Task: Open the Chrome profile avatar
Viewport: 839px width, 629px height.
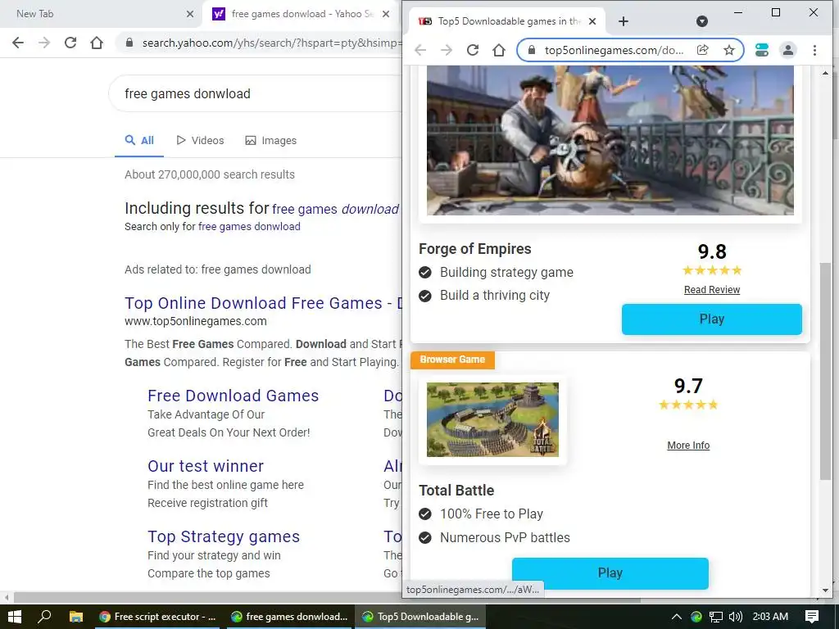Action: pyautogui.click(x=788, y=50)
